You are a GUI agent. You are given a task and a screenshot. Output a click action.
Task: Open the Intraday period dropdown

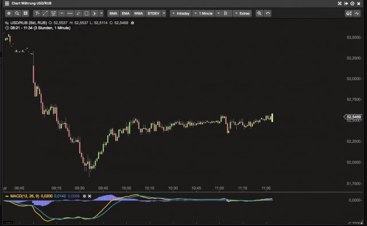pyautogui.click(x=181, y=13)
